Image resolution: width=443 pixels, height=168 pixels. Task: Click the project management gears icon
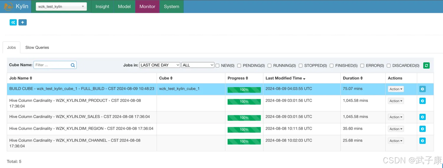13,22
